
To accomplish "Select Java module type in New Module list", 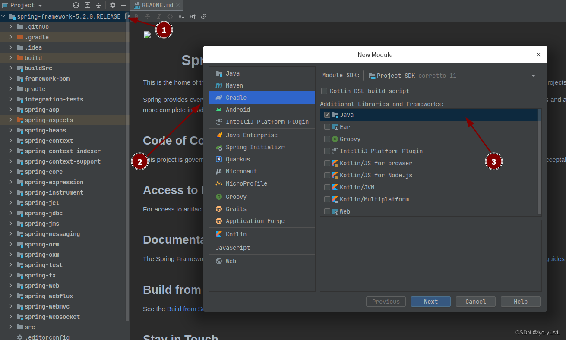I will 262,73.
